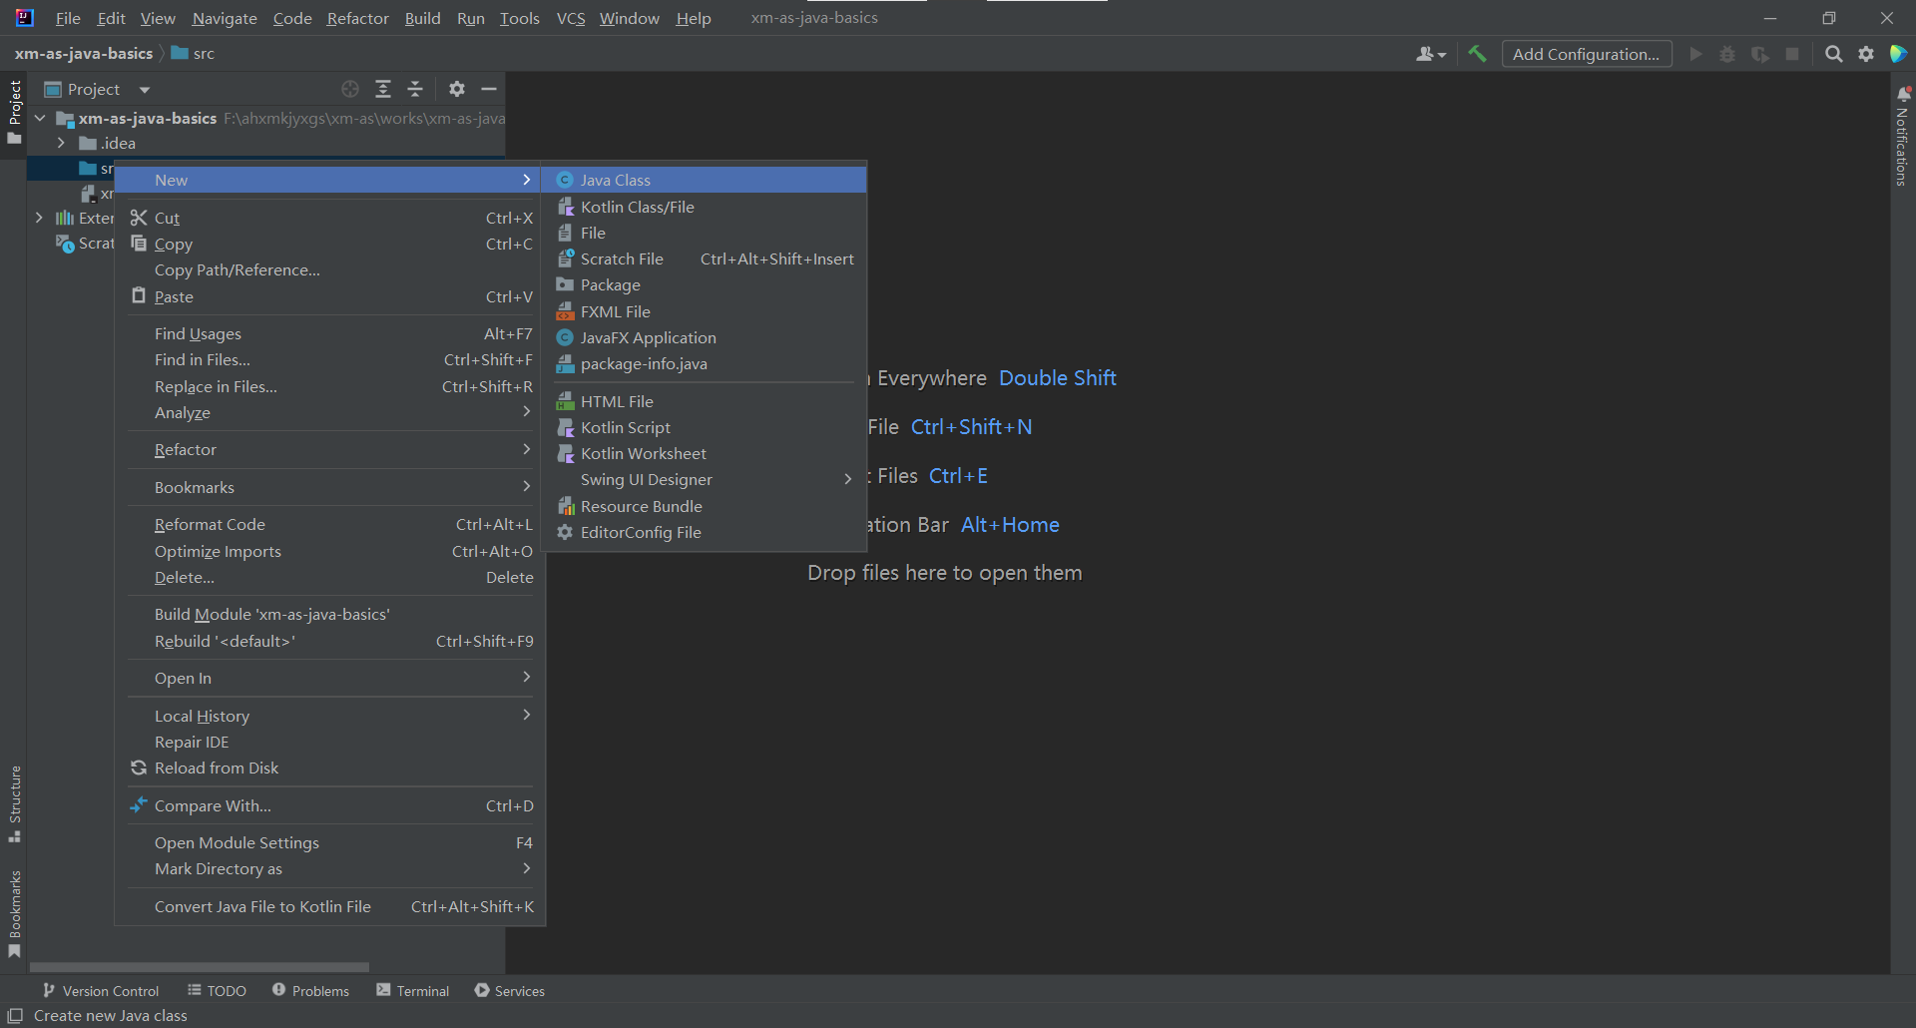
Task: Create a new Kotlin Script
Action: point(704,427)
